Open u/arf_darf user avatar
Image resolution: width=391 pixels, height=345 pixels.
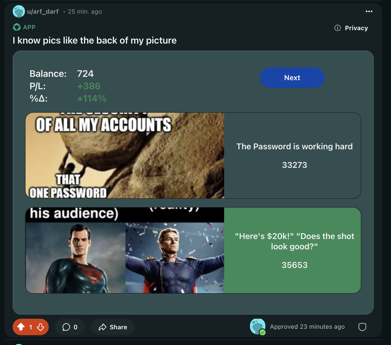click(x=19, y=11)
